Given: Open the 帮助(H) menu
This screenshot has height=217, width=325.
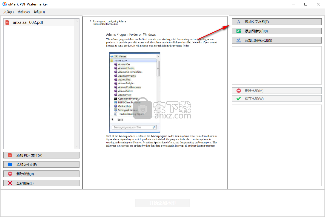Looking at the screenshot, I should click(x=39, y=12).
